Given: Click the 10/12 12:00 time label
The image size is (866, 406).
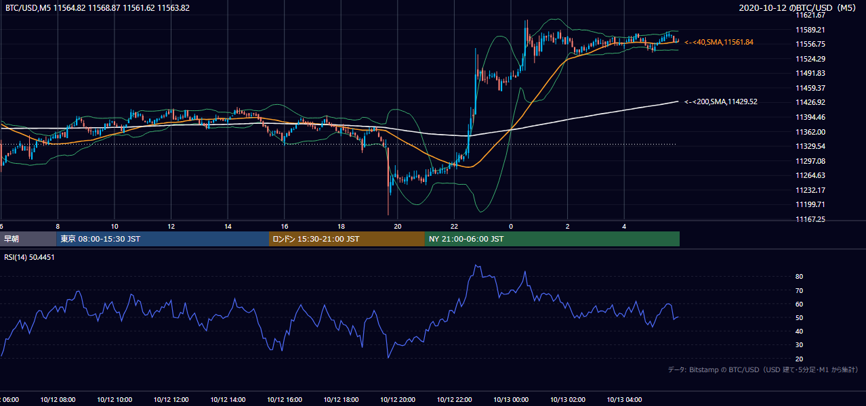Looking at the screenshot, I should [x=171, y=400].
